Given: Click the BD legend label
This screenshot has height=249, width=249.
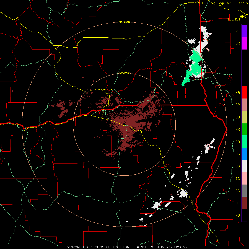Looking at the screenshot, I should [237, 117].
